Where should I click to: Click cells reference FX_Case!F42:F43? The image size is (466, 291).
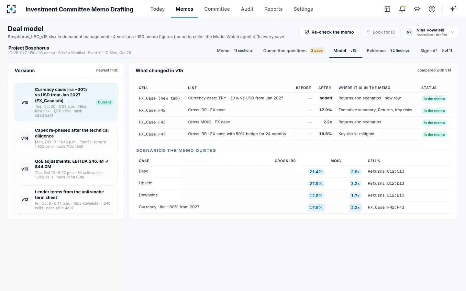click(386, 207)
